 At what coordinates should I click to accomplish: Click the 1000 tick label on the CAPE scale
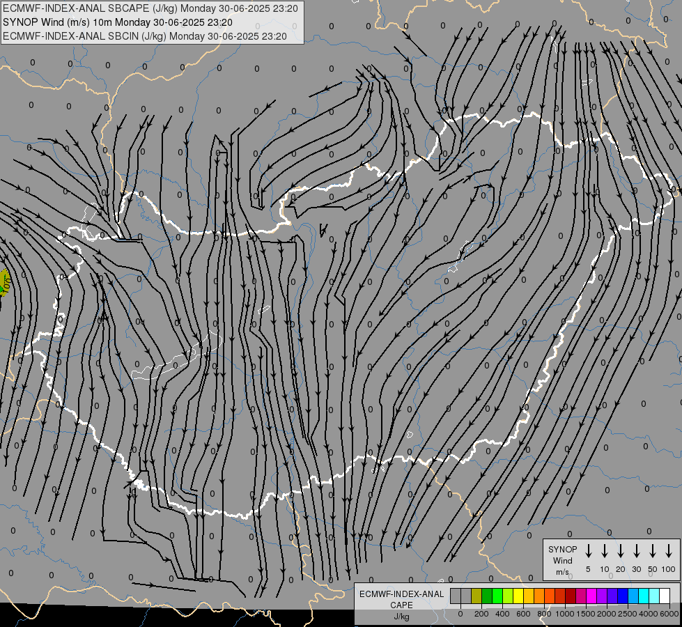pos(564,614)
